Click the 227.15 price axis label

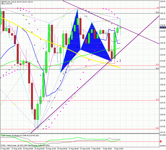163,132
